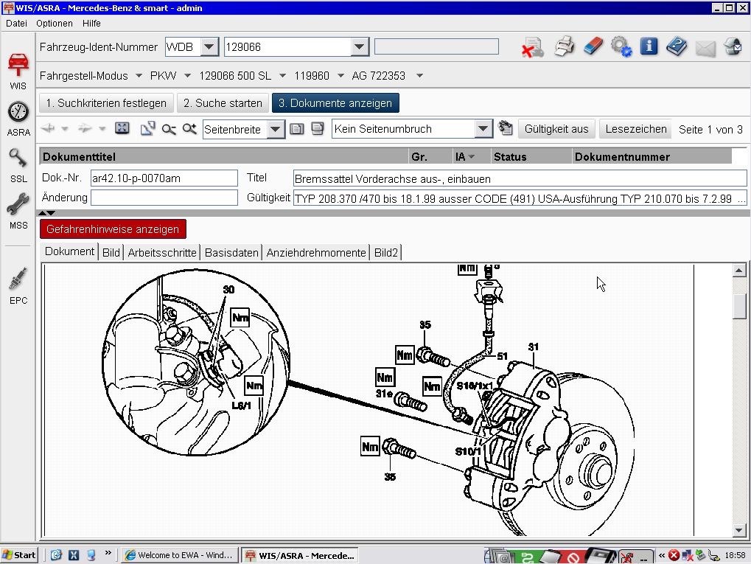The image size is (751, 564).
Task: Switch to the Anziehdrehmomente tab
Action: pyautogui.click(x=316, y=253)
